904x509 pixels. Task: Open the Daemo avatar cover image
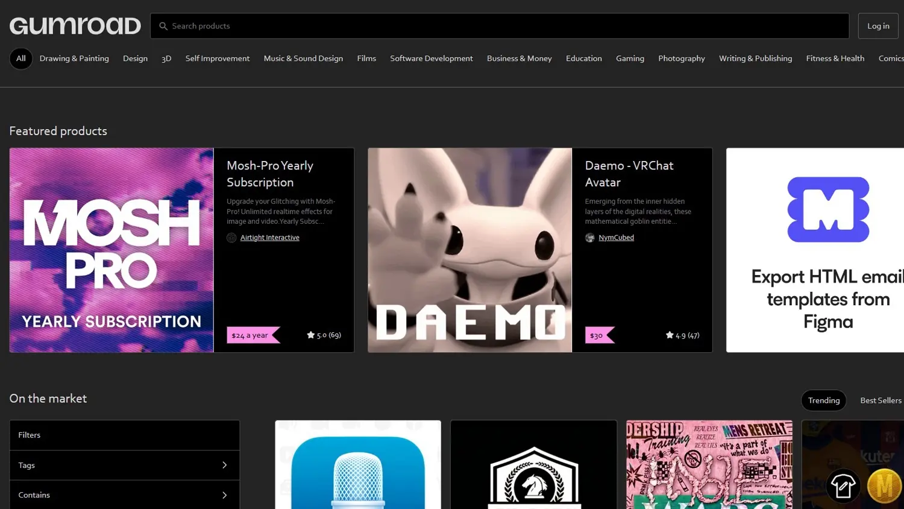470,250
